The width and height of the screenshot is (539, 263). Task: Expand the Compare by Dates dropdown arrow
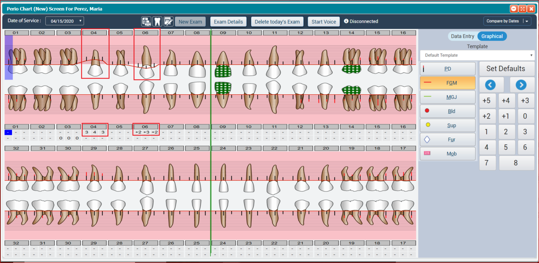coord(527,21)
